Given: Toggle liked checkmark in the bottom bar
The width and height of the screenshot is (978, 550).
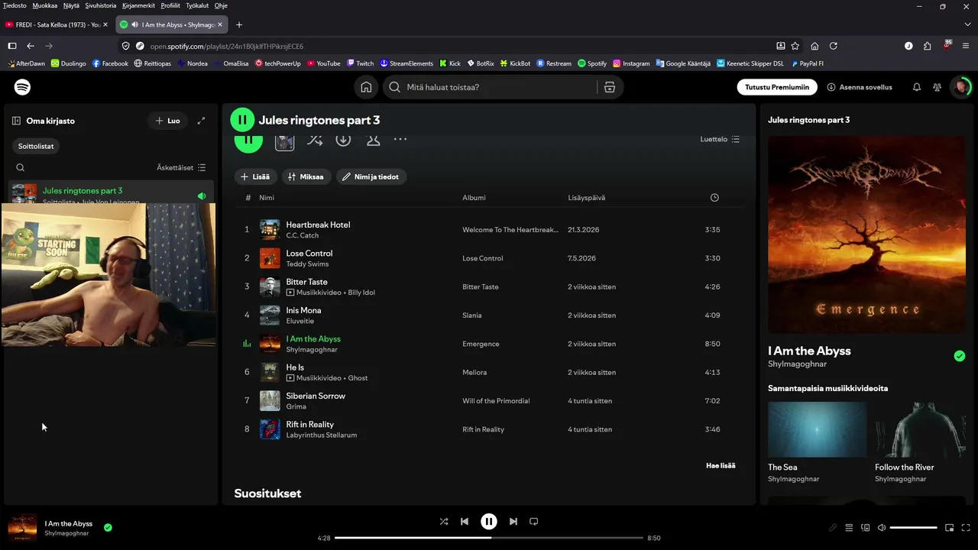Looking at the screenshot, I should (x=108, y=527).
